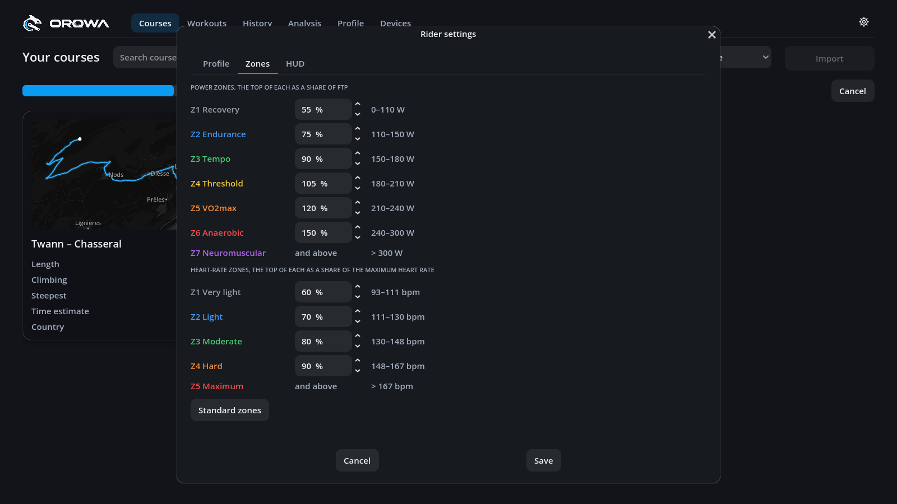Open the Devices navigation item

click(395, 23)
